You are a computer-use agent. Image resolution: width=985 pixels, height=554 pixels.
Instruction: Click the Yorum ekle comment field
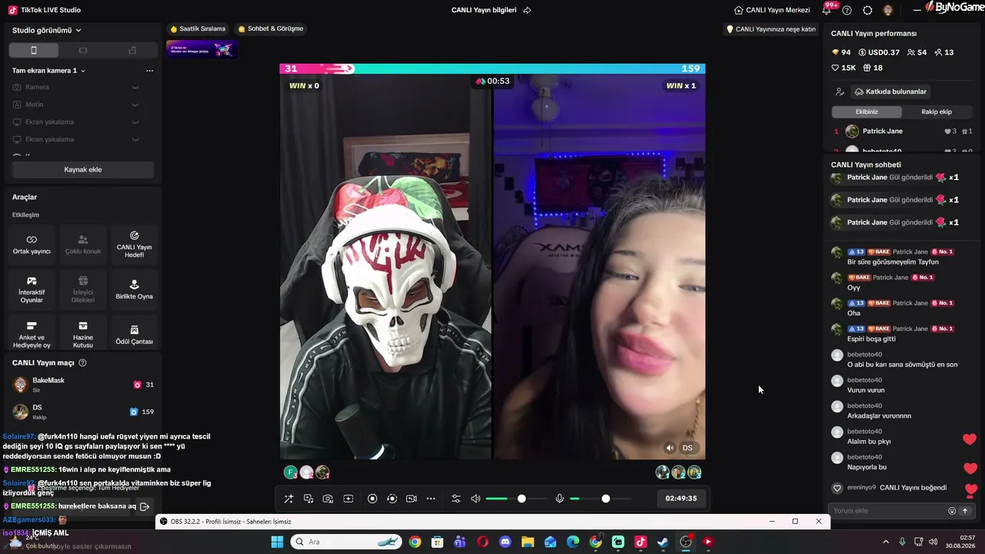(x=888, y=511)
